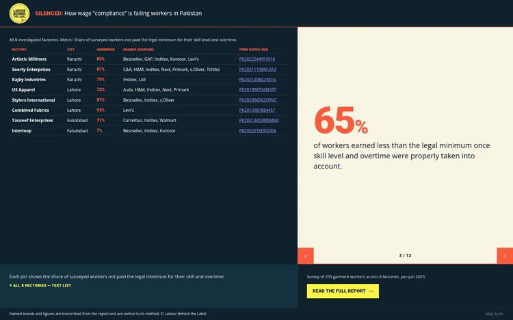Click the City column header
Viewport: 513px width, 320px height.
click(x=70, y=50)
